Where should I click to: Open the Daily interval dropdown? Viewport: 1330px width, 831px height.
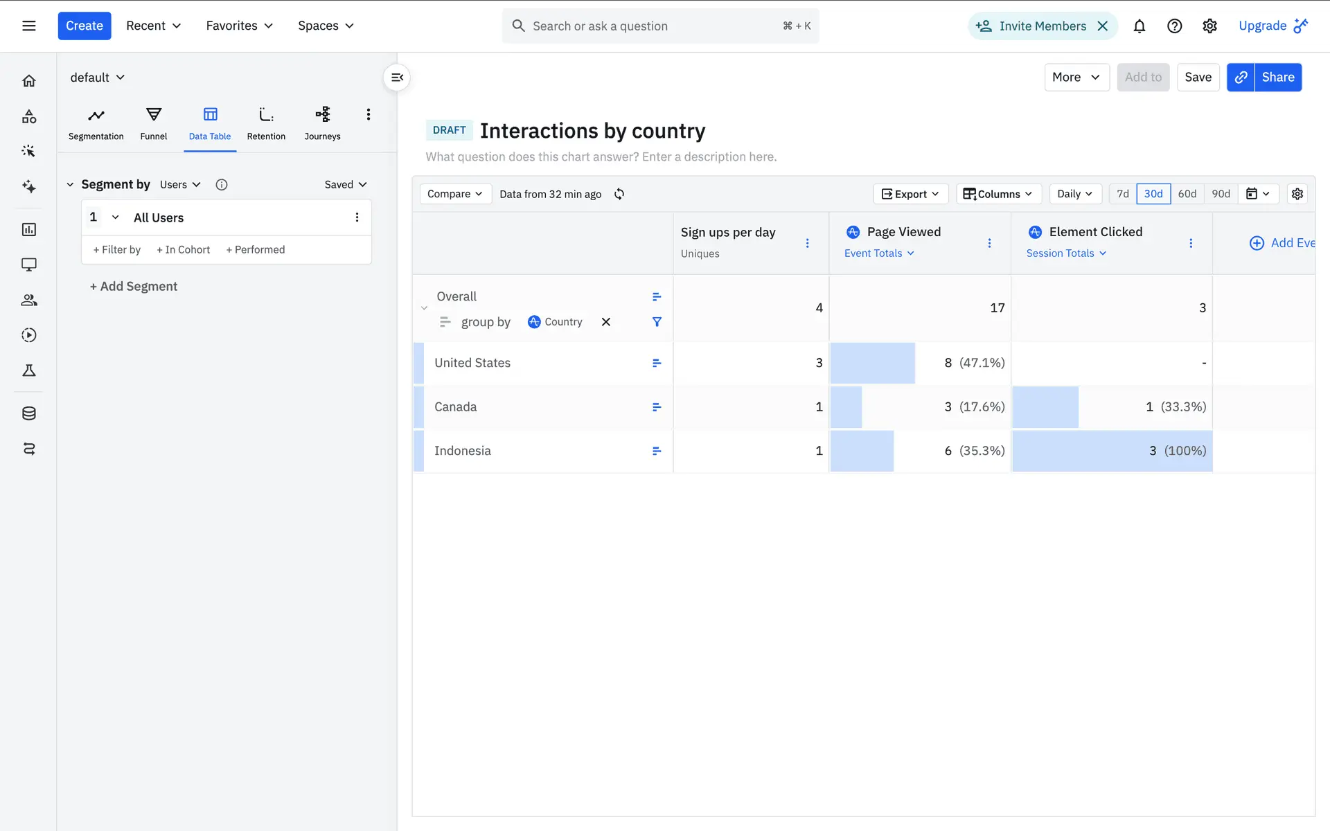tap(1074, 194)
